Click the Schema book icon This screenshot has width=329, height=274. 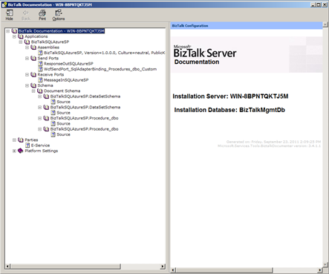click(x=33, y=85)
